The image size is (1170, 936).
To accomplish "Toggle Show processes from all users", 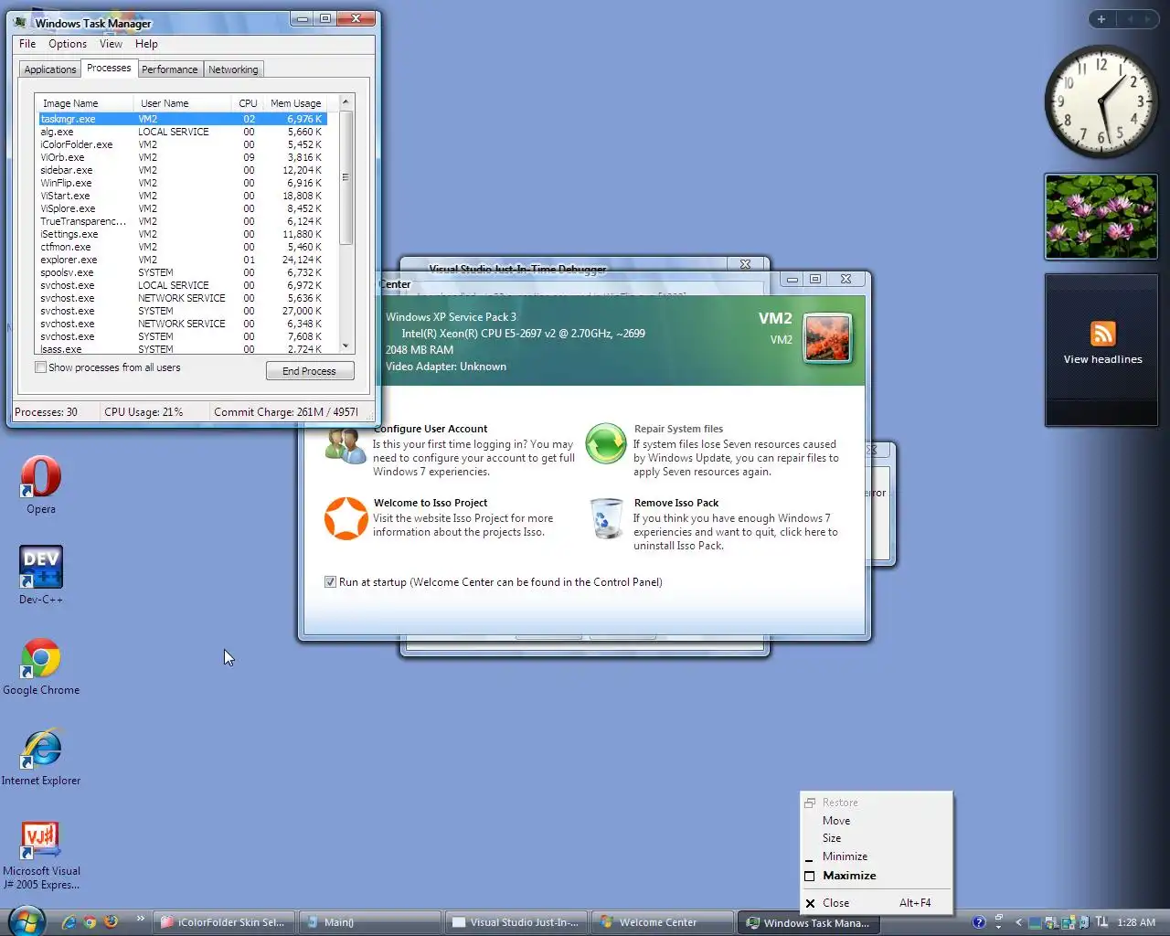I will (x=40, y=367).
